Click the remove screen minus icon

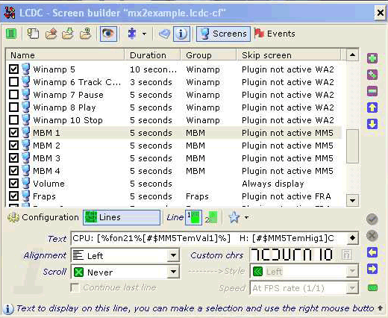click(372, 91)
